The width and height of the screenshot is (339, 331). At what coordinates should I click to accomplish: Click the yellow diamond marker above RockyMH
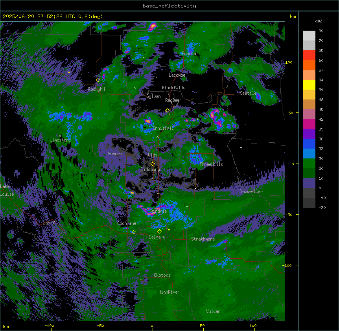click(x=98, y=80)
